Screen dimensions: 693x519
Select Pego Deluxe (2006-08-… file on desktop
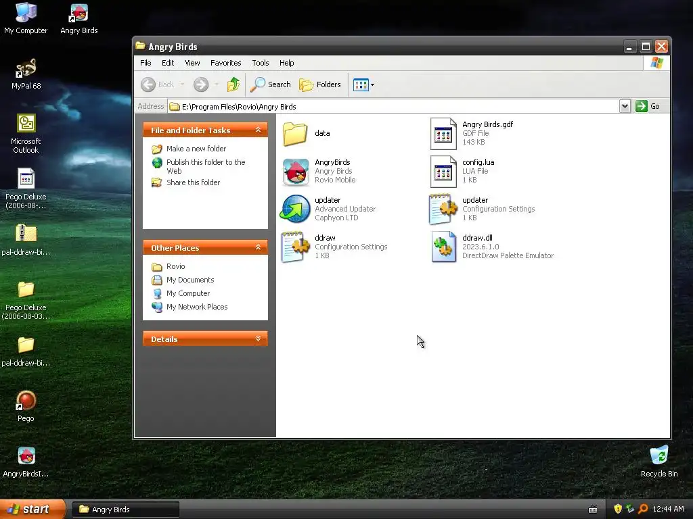click(26, 189)
